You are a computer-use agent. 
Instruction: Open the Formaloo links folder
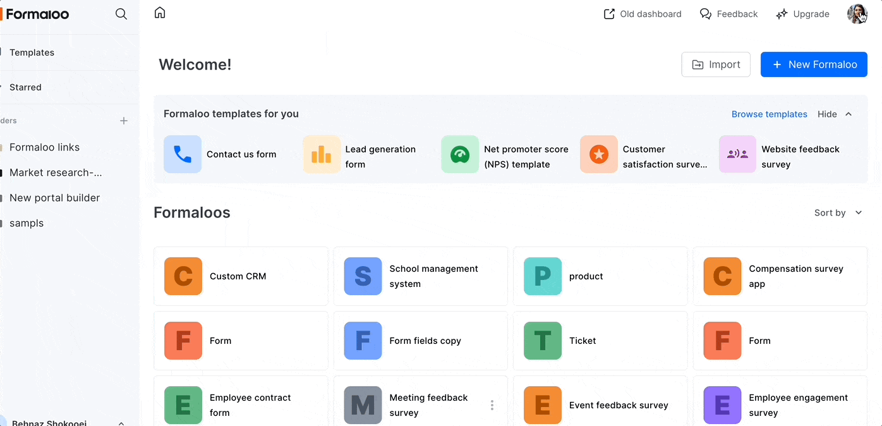44,147
